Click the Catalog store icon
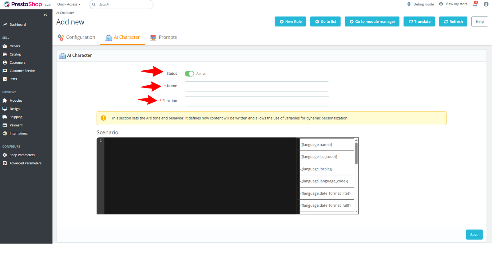This screenshot has height=254, width=492. point(5,54)
